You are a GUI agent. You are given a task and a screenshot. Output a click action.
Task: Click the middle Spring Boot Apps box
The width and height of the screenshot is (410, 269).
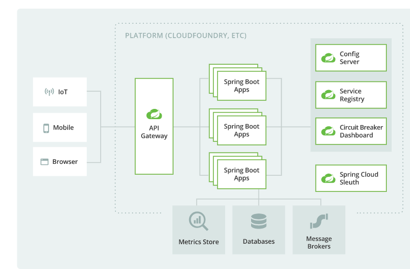click(241, 130)
